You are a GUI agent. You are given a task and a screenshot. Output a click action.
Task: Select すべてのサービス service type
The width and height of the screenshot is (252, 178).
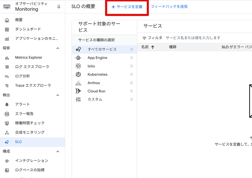click(x=104, y=49)
